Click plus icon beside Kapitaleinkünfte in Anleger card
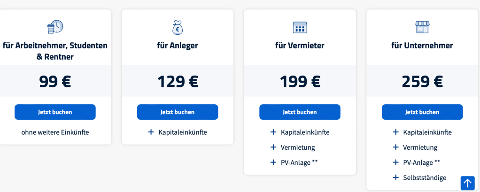Image resolution: width=480 pixels, height=192 pixels. (x=151, y=132)
